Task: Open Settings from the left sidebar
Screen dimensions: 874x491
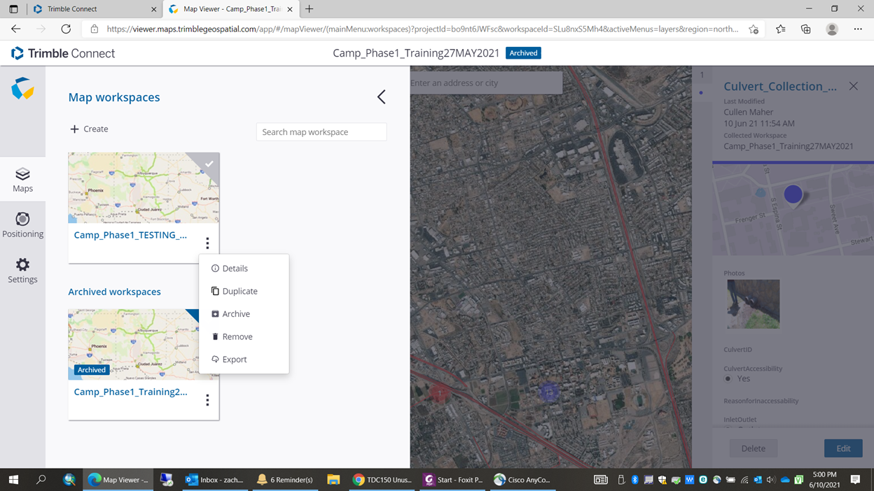Action: click(x=22, y=271)
